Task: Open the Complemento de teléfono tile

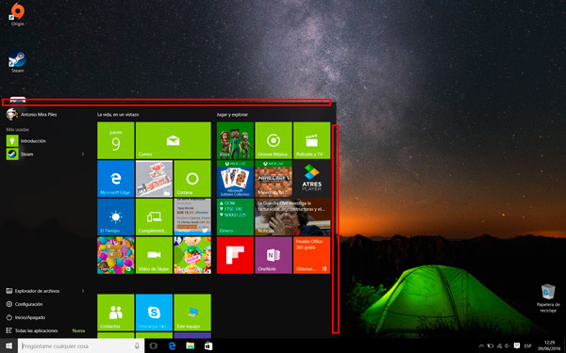Action: pyautogui.click(x=154, y=217)
